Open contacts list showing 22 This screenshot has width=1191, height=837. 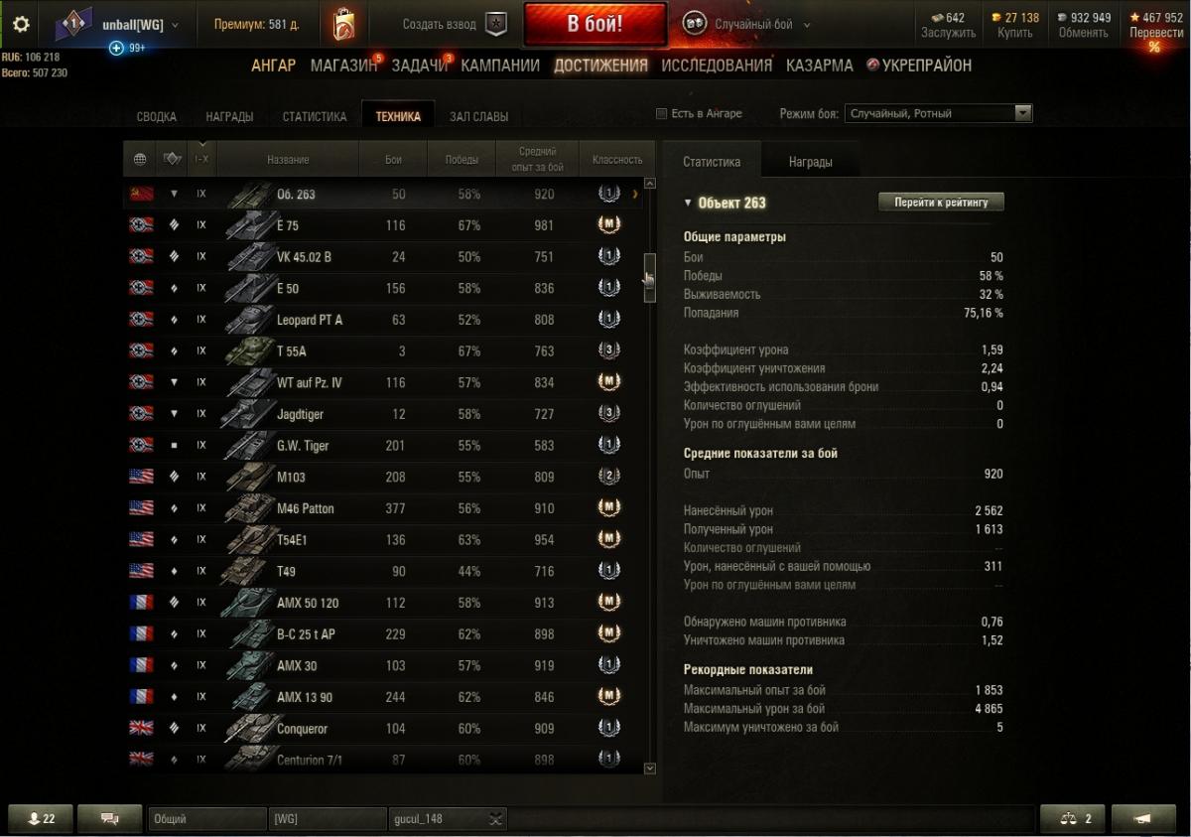[x=42, y=818]
